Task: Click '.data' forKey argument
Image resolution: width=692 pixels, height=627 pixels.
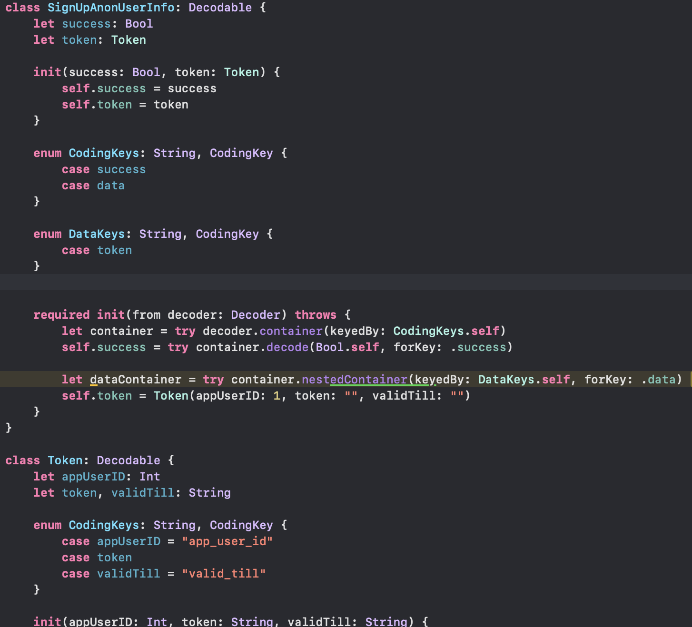Action: (658, 380)
